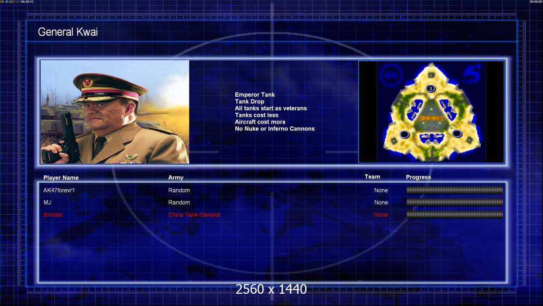Click 'No Nuke or Inferno Cannons' text
This screenshot has height=306, width=543.
click(x=275, y=129)
